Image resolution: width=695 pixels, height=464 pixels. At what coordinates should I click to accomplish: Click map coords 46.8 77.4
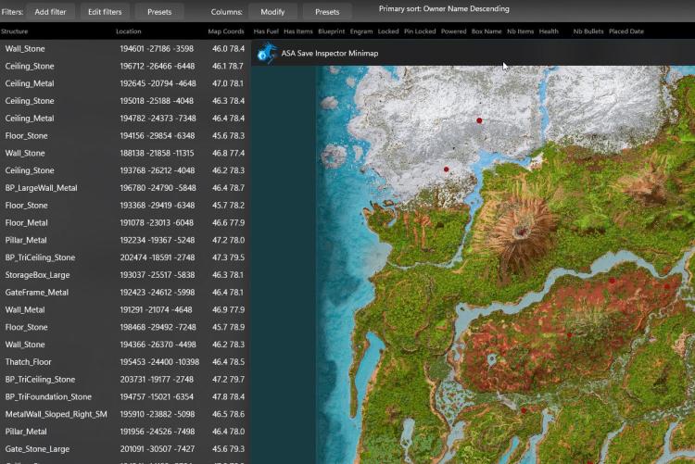(228, 153)
